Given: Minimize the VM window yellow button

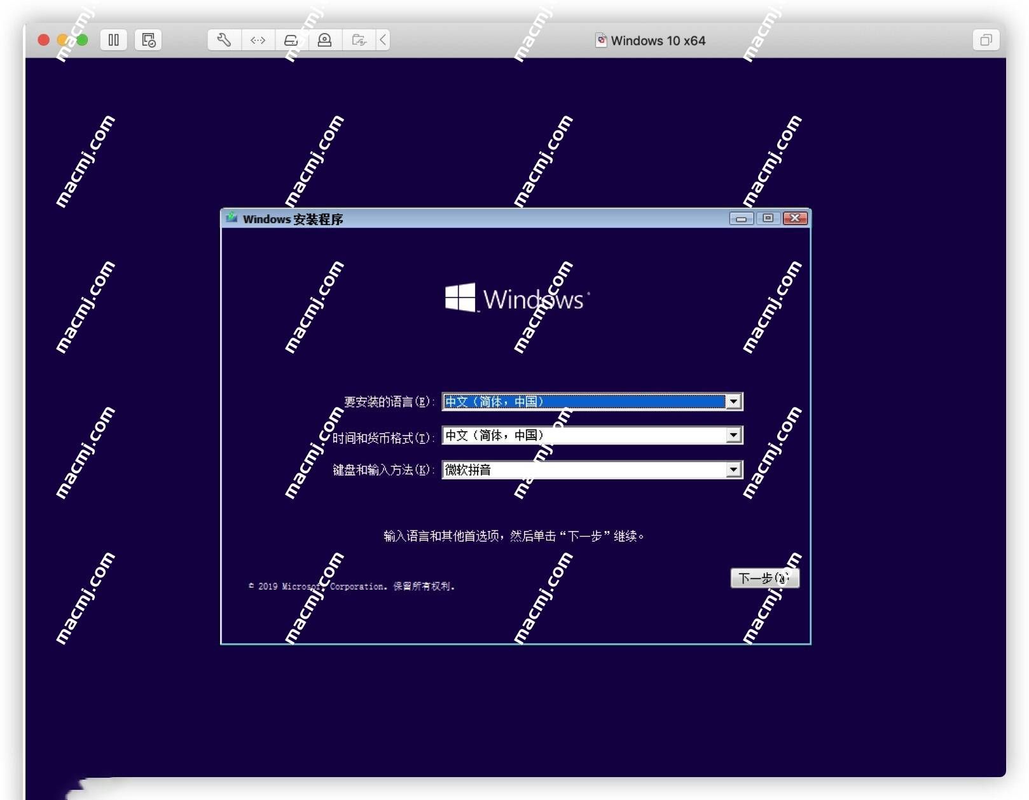Looking at the screenshot, I should (x=63, y=40).
